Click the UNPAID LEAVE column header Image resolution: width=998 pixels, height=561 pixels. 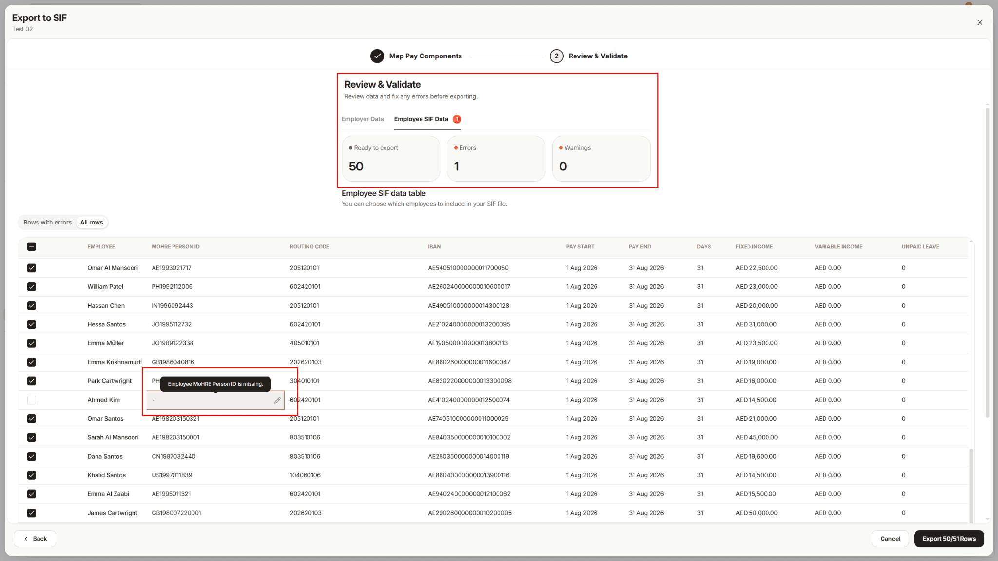(920, 247)
